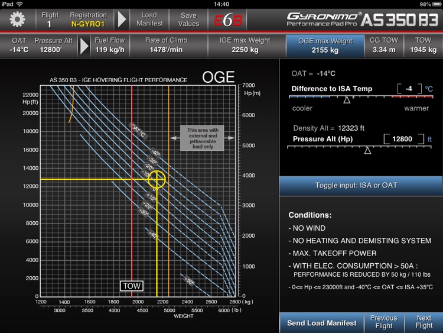Open the E6B calculator icon

point(228,20)
